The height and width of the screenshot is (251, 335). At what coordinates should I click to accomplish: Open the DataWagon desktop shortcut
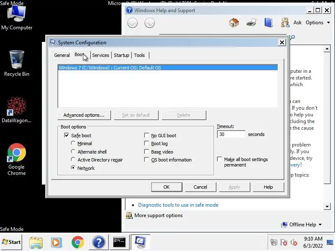[x=16, y=110]
